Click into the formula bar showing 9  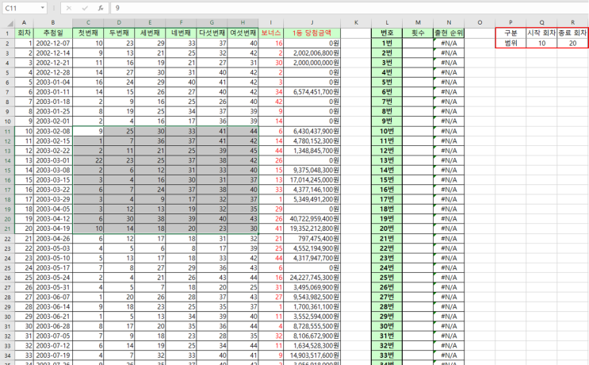click(350, 8)
